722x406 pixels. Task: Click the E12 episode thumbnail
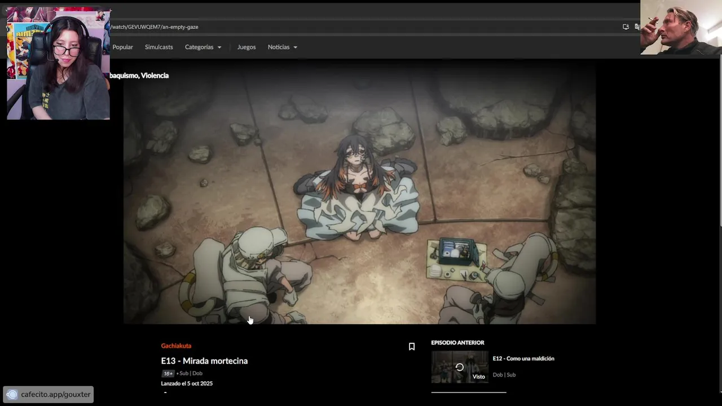[x=460, y=367]
